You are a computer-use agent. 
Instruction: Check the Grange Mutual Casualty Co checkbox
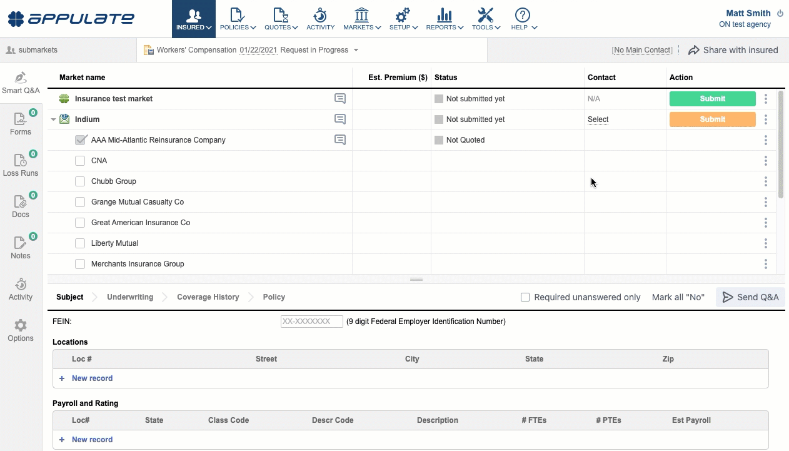[80, 202]
